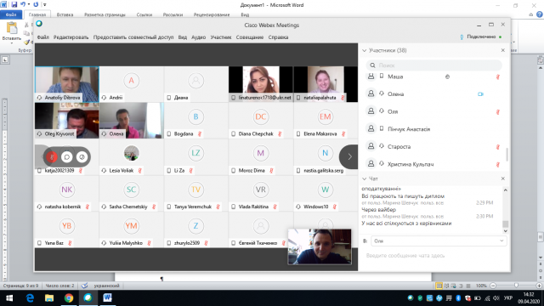
Task: Select participant Христина Кульпач in list
Action: coord(433,164)
